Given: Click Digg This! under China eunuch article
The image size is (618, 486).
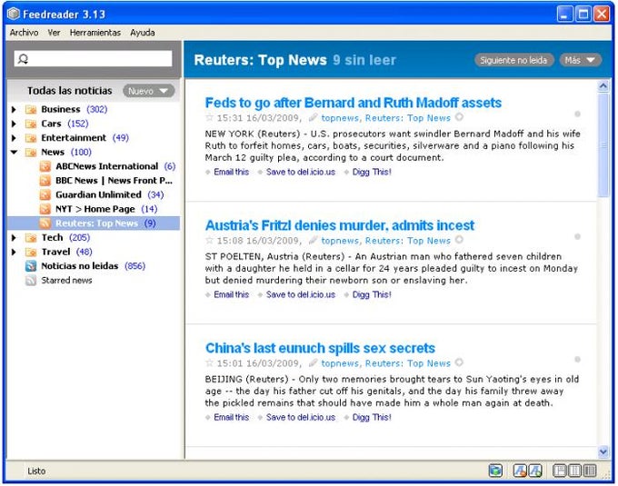Looking at the screenshot, I should 372,418.
